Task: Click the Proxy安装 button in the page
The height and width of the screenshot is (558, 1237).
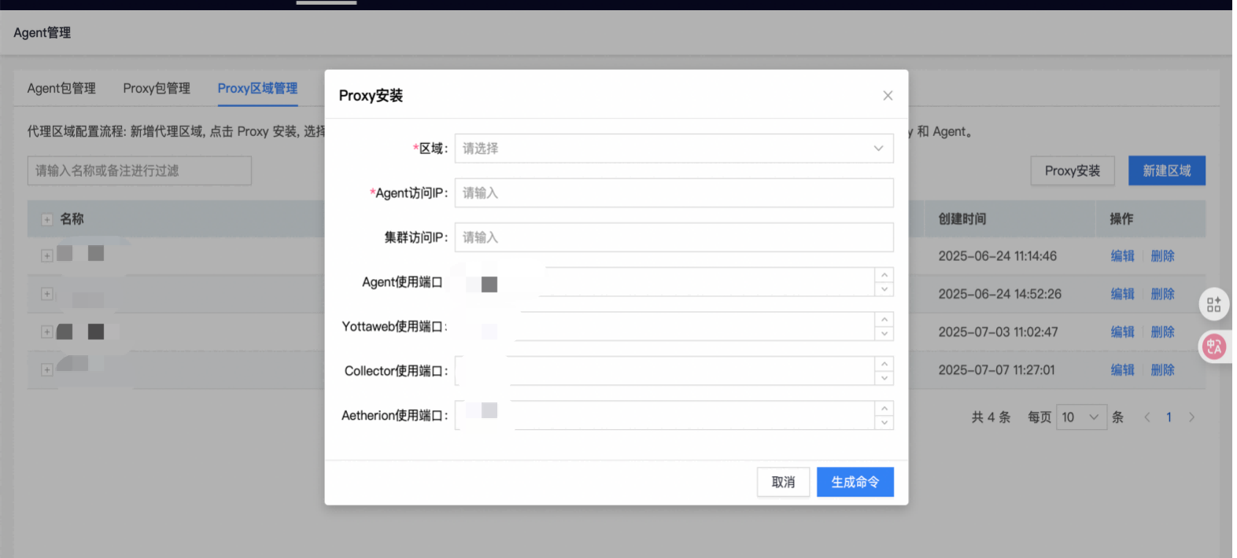Action: (x=1073, y=171)
